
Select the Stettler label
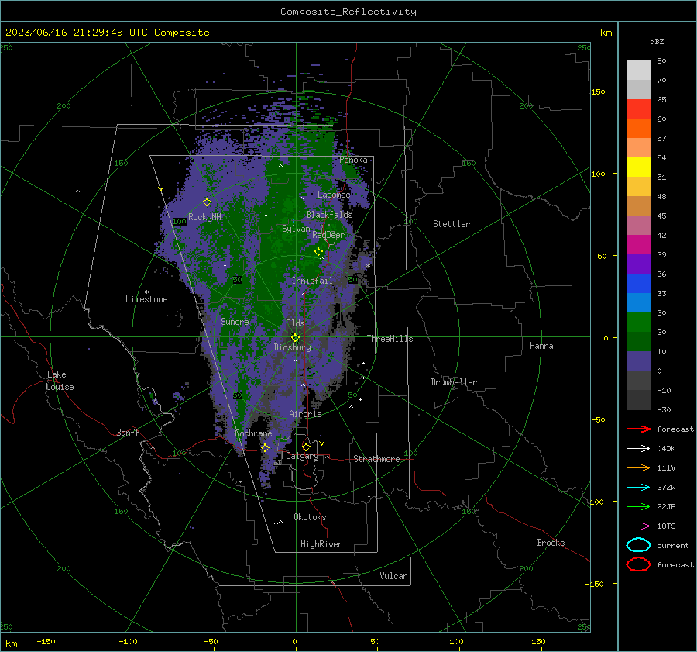pyautogui.click(x=452, y=224)
